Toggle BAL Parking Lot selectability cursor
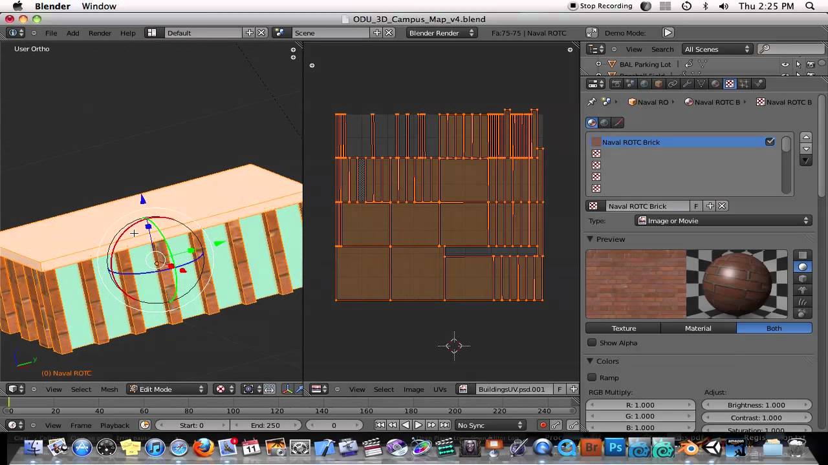The height and width of the screenshot is (465, 828). click(798, 65)
